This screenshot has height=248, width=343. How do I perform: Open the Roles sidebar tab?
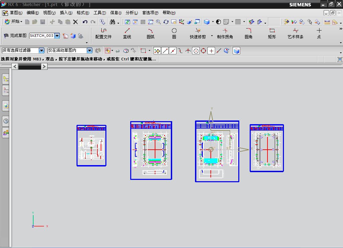pos(6,133)
